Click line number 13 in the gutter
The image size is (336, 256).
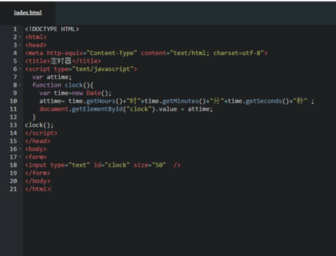click(13, 125)
